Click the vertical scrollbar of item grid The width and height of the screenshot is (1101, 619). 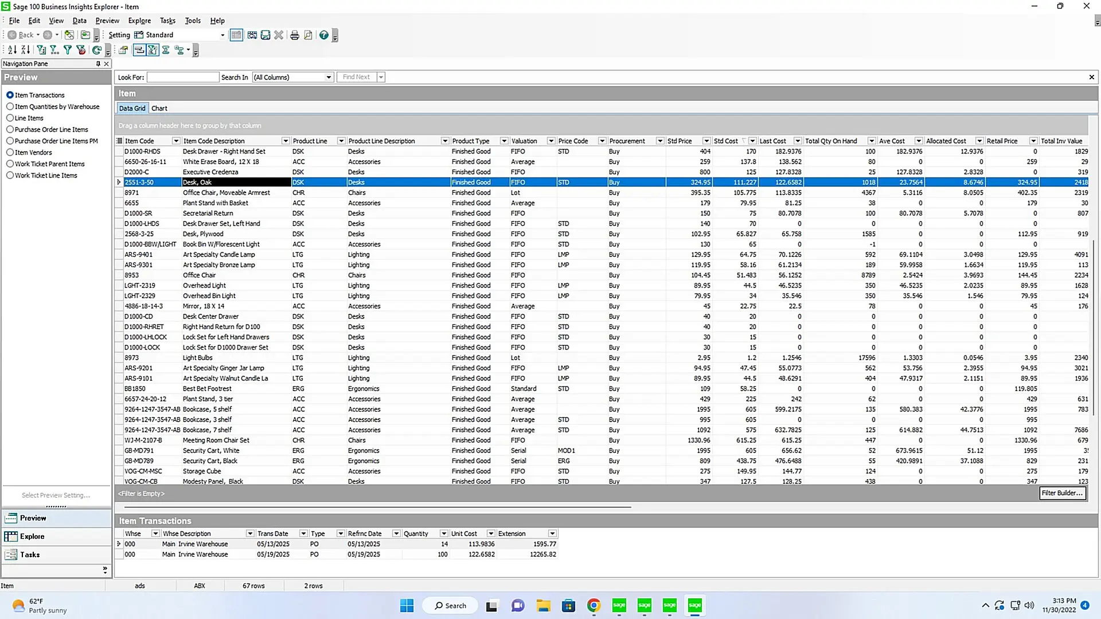point(1094,327)
